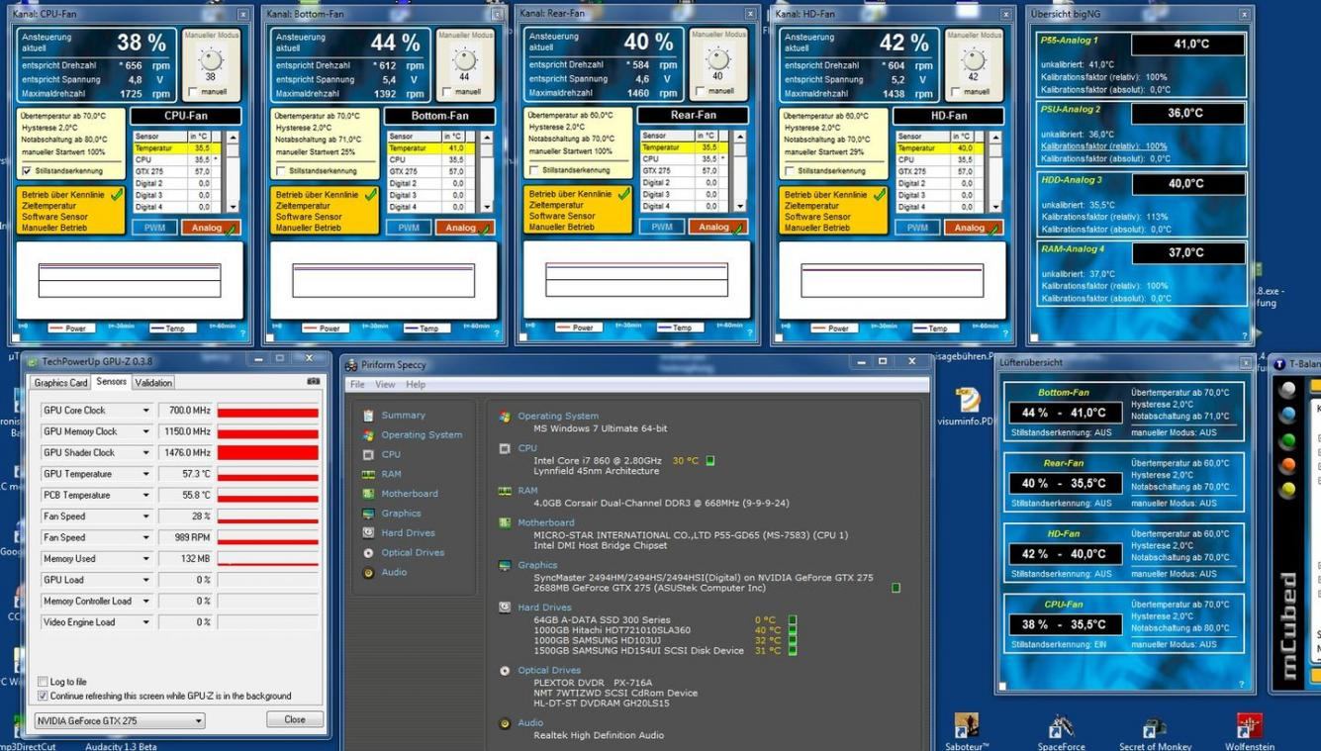Viewport: 1321px width, 751px height.
Task: Click PWM button in Rear-Fan window
Action: click(x=662, y=227)
